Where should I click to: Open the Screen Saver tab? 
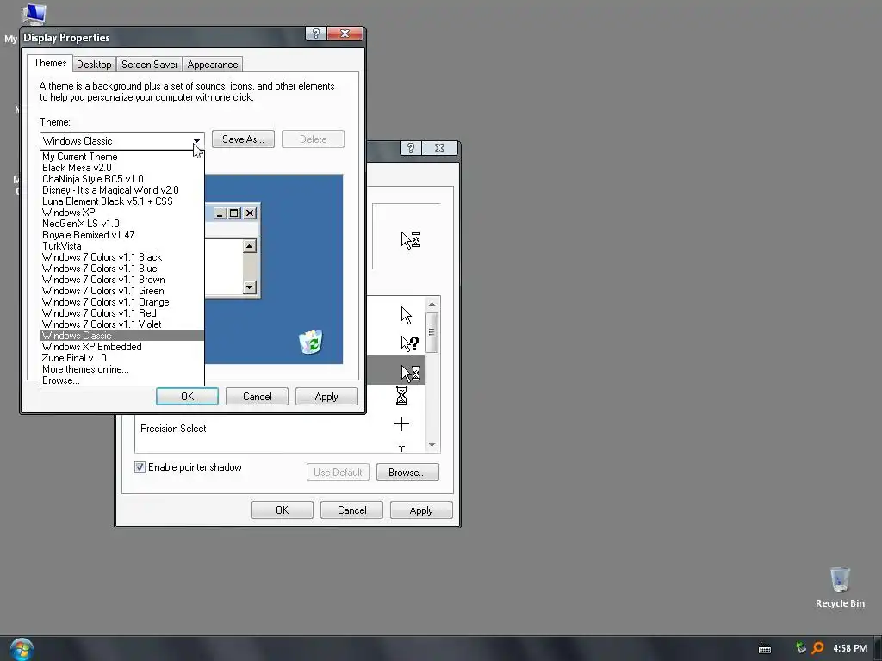click(150, 65)
